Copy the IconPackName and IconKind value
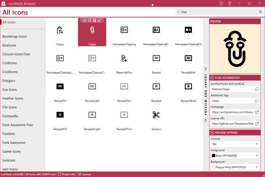Screen dimensions: 265x177 (x=256, y=89)
